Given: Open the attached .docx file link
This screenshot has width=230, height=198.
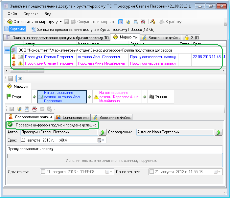Looking at the screenshot, I should [x=93, y=30].
